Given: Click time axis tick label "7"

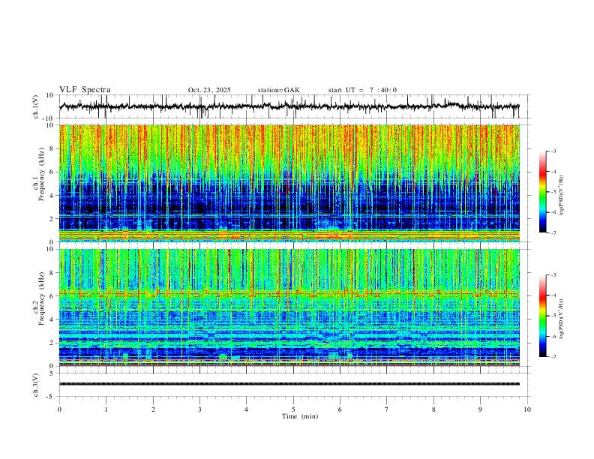Looking at the screenshot, I should [x=387, y=409].
